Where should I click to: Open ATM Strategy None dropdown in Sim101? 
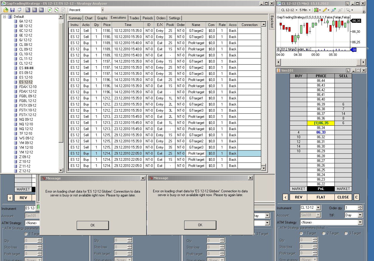pyautogui.click(x=360, y=222)
